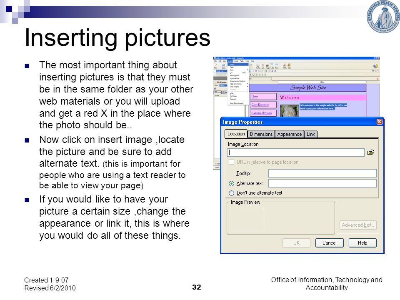
Task: Choose Named Anchor from Insert menu
Action: (238, 75)
